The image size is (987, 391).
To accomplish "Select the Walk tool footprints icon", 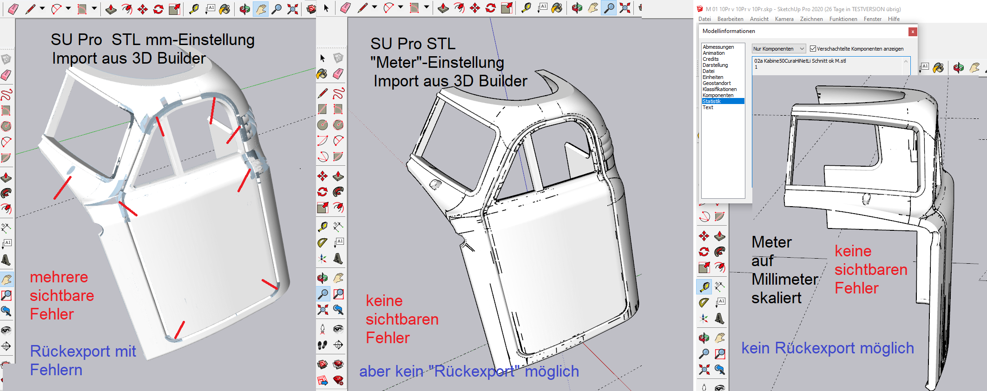I will 322,345.
